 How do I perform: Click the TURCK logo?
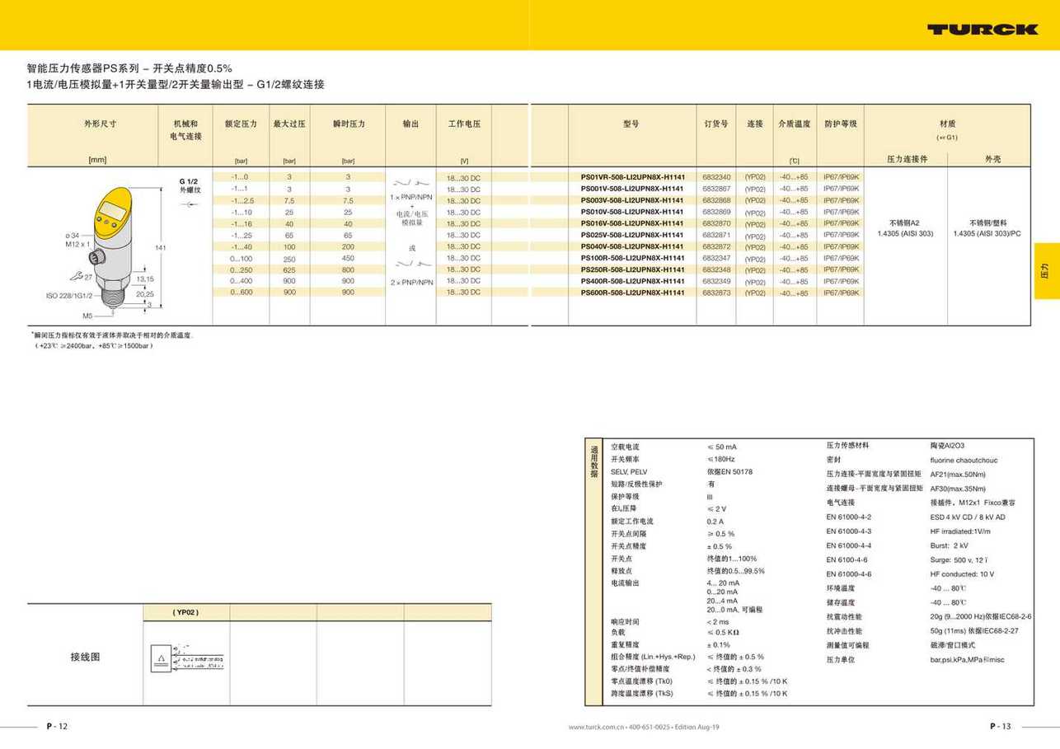[983, 29]
